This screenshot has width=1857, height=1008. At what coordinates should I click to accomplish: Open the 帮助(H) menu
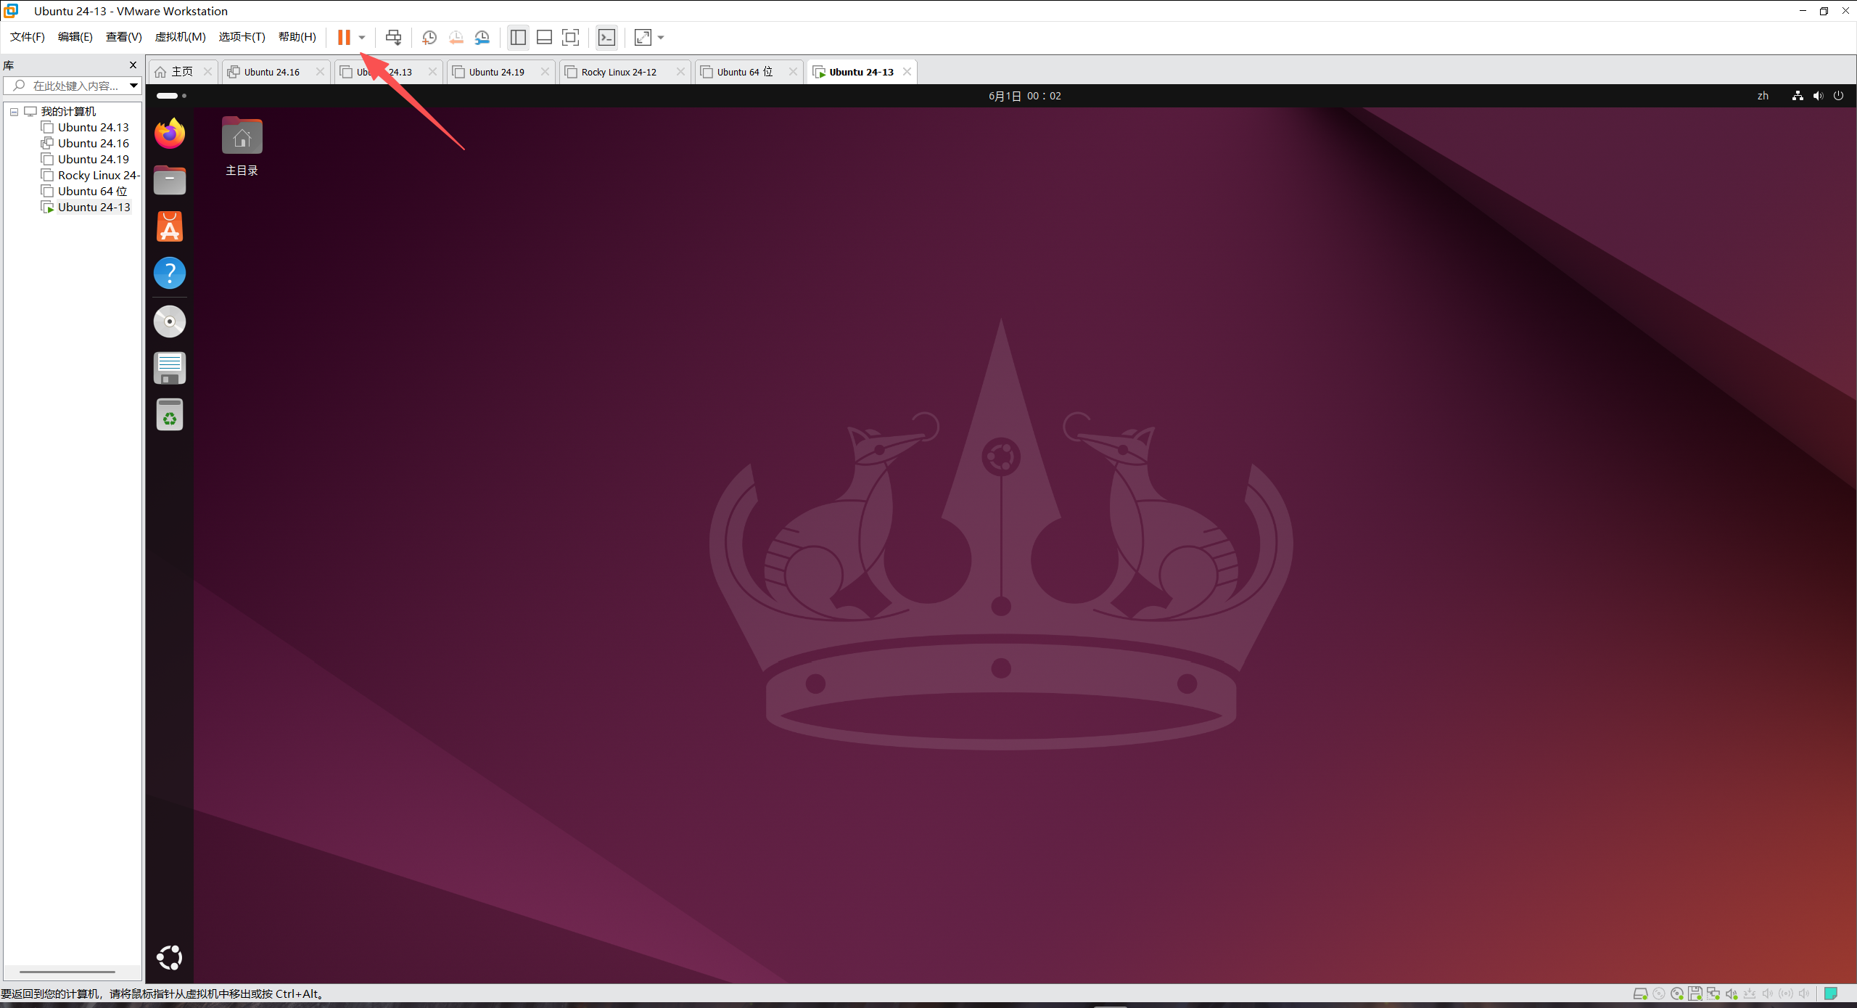pos(297,37)
